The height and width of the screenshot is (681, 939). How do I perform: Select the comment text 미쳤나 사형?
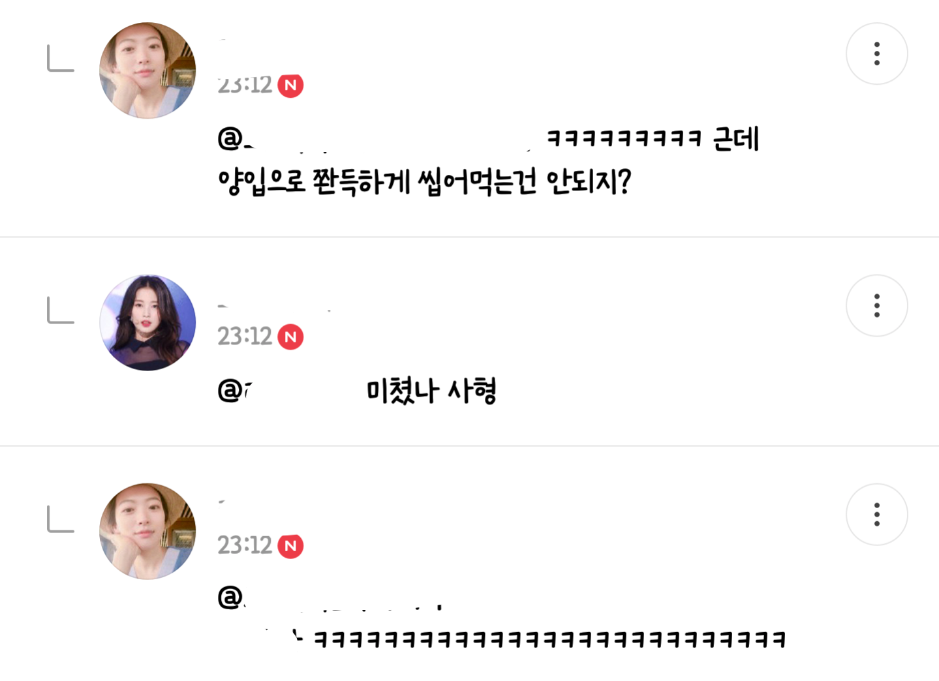(x=431, y=391)
